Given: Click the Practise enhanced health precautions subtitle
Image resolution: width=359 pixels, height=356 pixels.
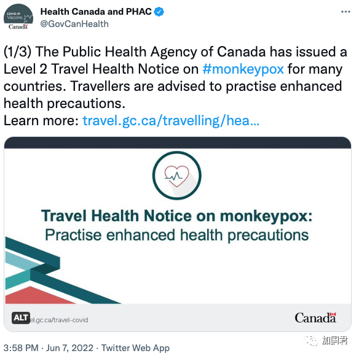Looking at the screenshot, I should [177, 235].
